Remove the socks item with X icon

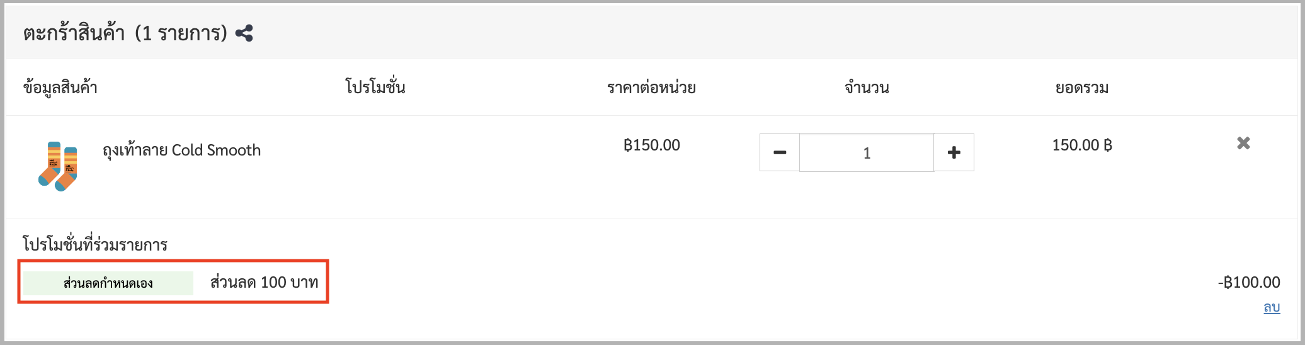click(x=1243, y=144)
